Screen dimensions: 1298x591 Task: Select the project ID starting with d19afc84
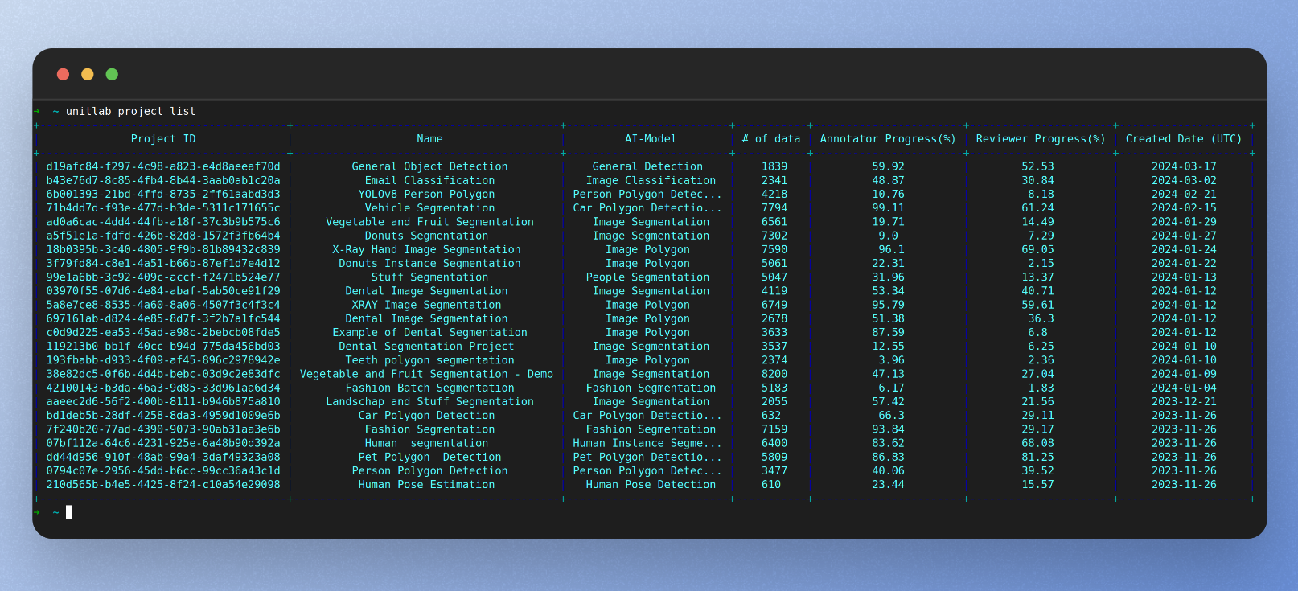coord(163,167)
